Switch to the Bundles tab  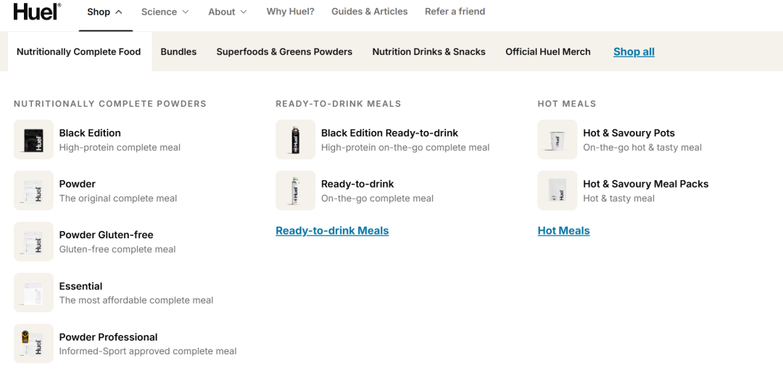tap(178, 52)
